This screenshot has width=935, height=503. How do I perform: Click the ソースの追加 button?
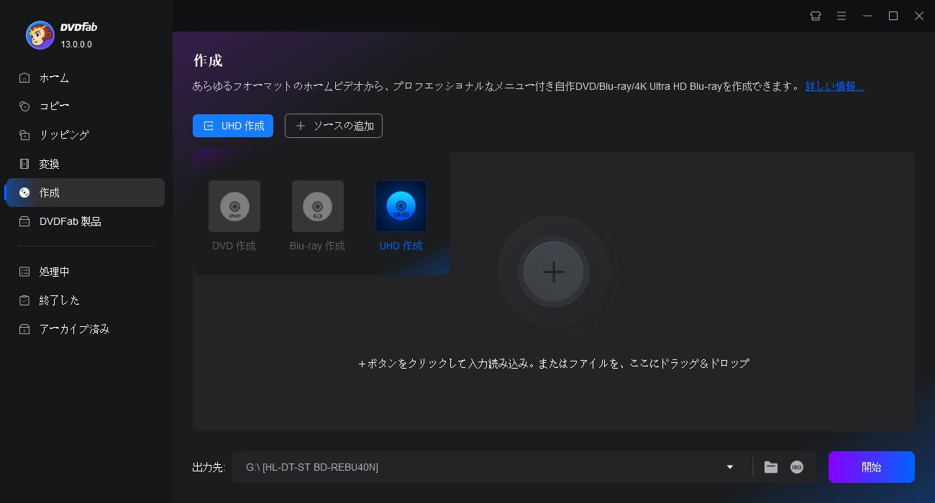(x=334, y=126)
